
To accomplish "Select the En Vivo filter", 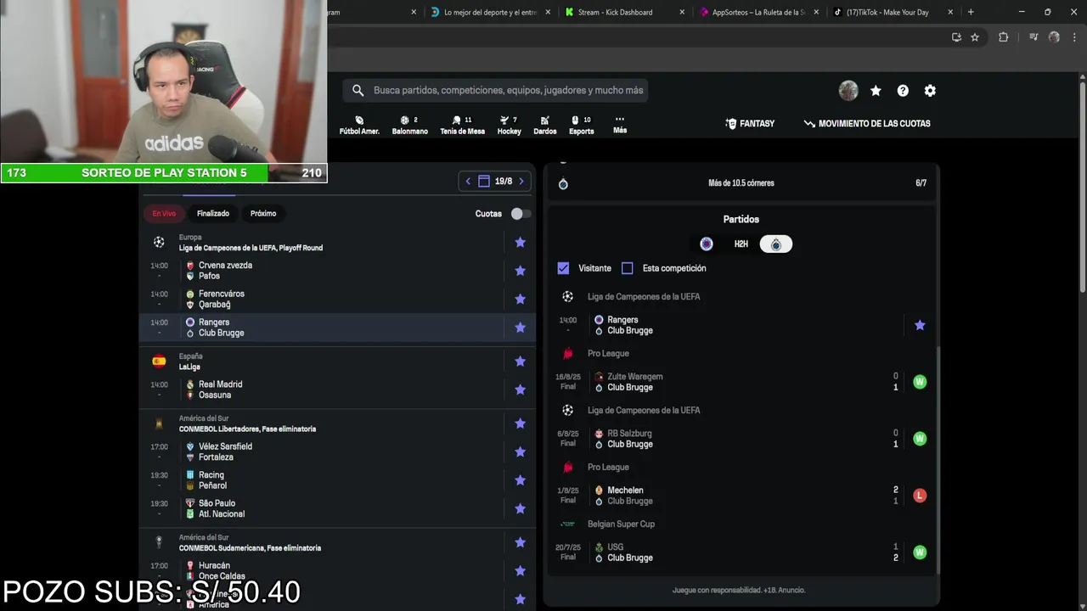I will pos(164,214).
